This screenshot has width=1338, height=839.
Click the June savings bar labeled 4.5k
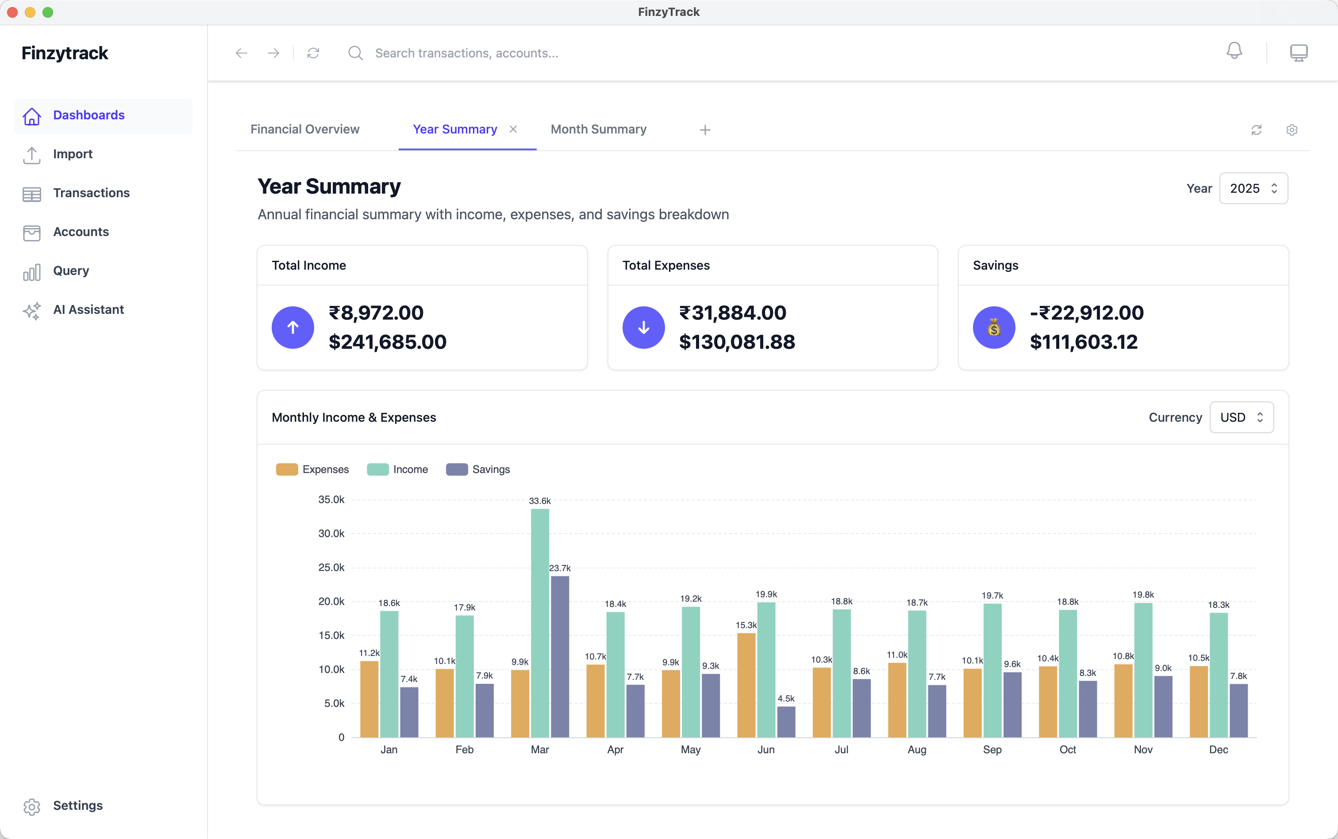(x=786, y=722)
